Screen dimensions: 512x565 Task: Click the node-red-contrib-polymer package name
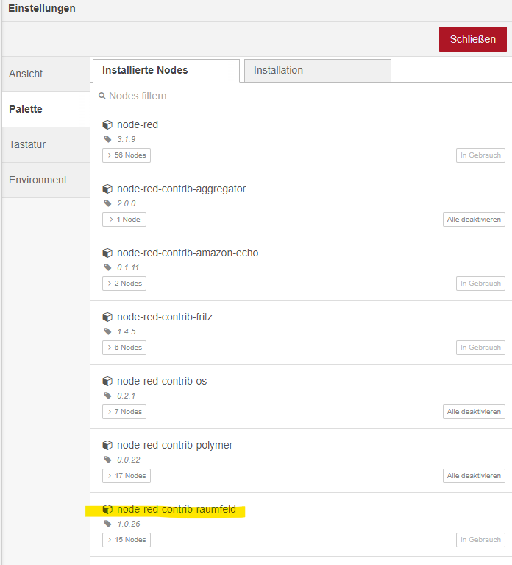pos(175,446)
